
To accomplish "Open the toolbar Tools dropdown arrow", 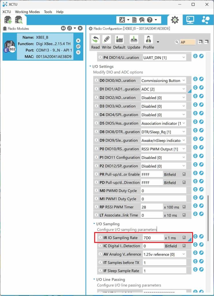I will pos(128,20).
